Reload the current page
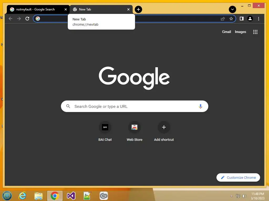The width and height of the screenshot is (269, 201). pyautogui.click(x=27, y=19)
